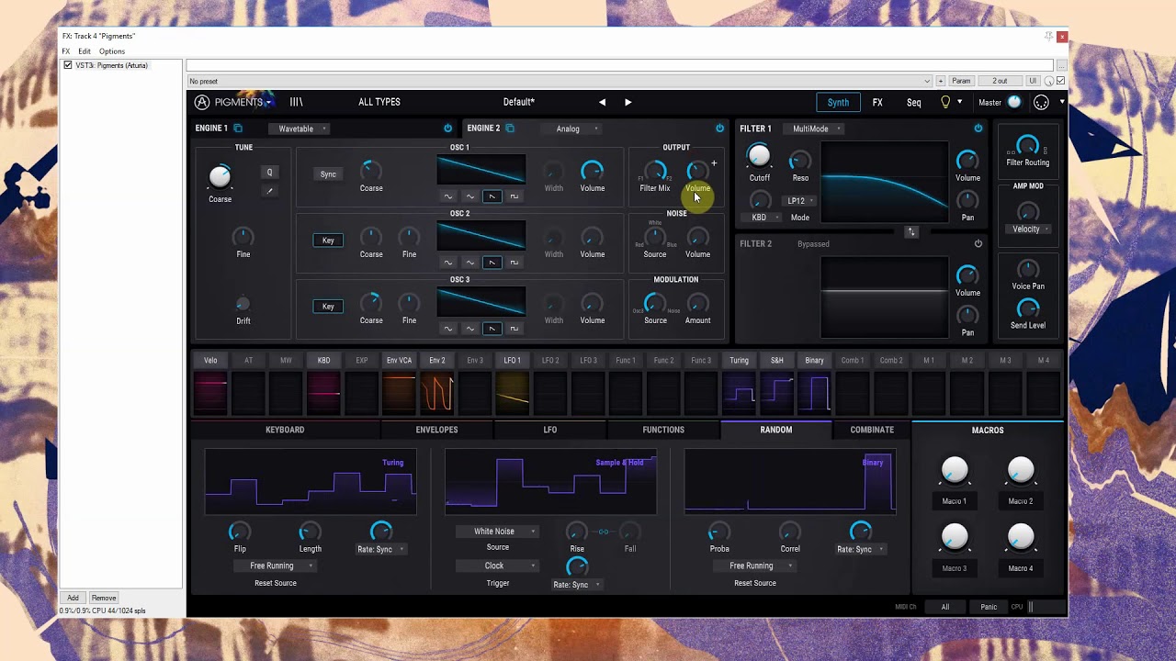The image size is (1176, 661).
Task: Select triangle waveform for OSC 3
Action: (470, 328)
